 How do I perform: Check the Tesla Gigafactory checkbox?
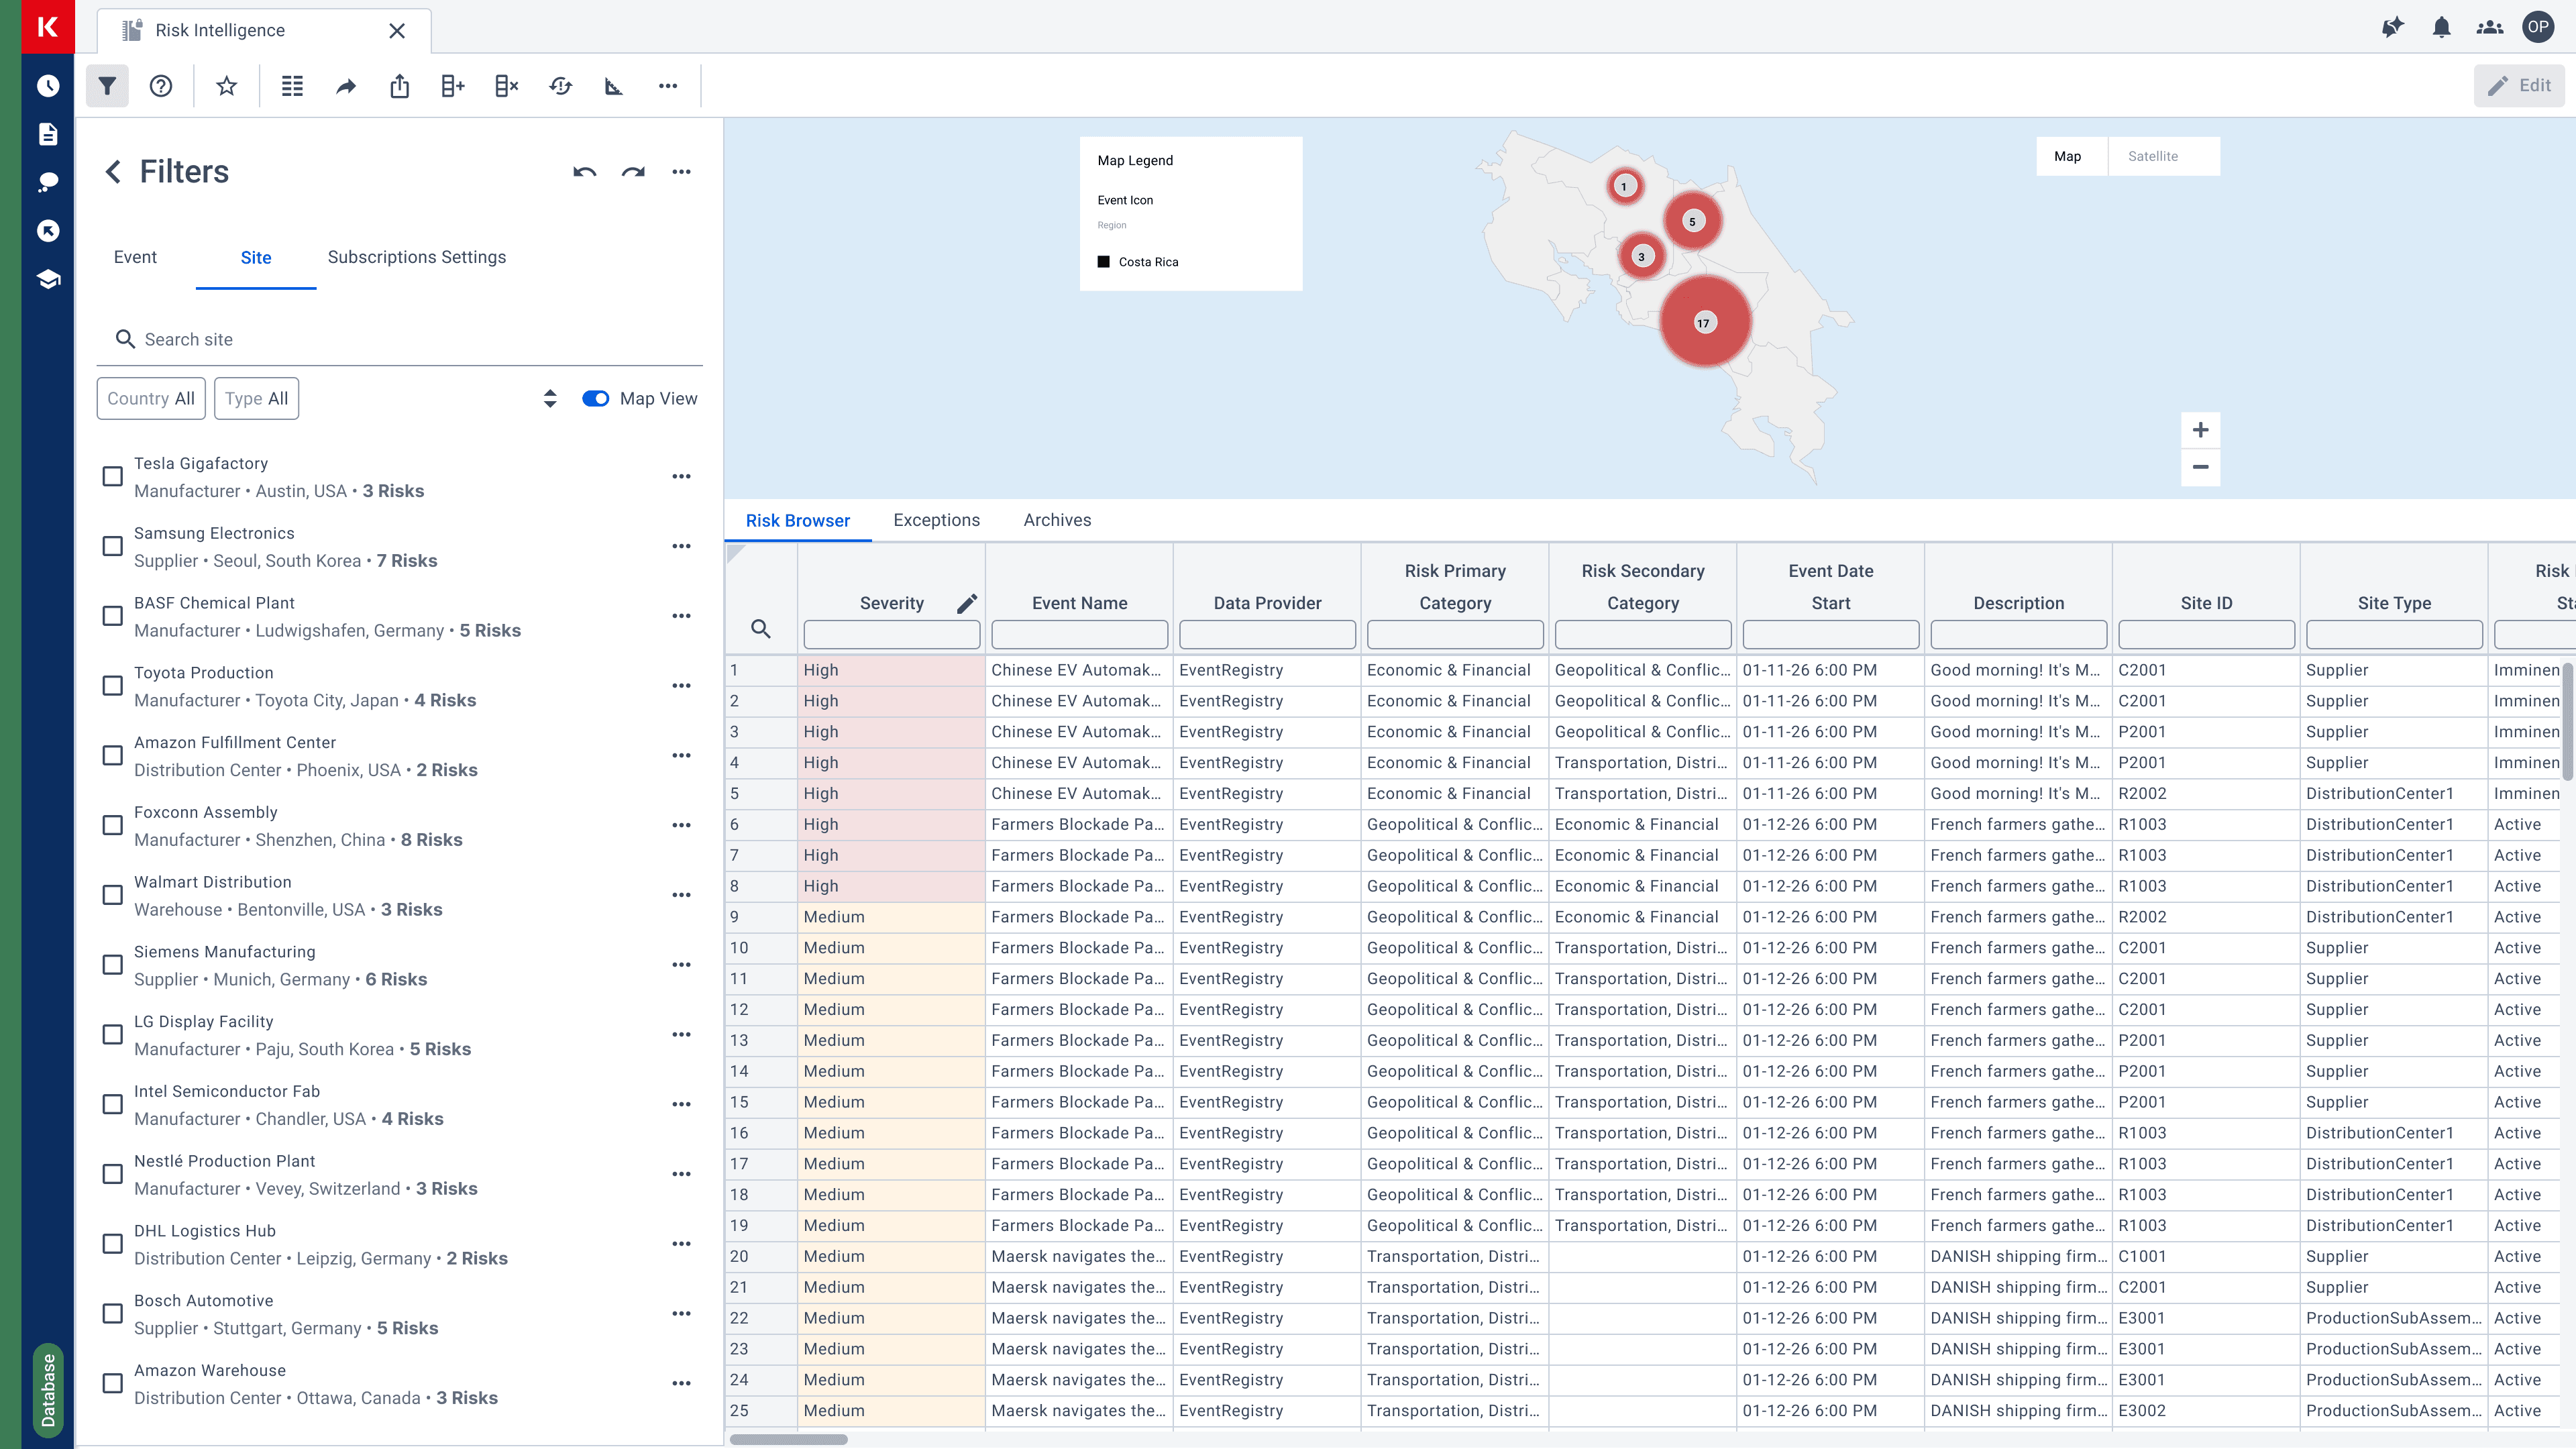[x=113, y=477]
